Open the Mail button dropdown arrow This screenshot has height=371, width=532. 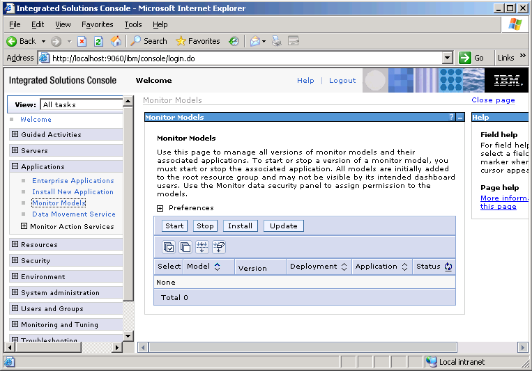[x=264, y=41]
